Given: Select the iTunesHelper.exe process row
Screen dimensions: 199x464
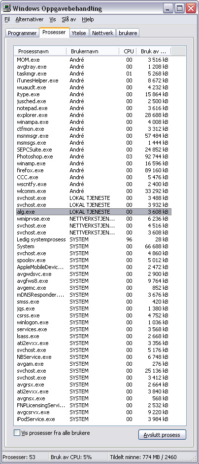Looking at the screenshot, I should pos(93,80).
